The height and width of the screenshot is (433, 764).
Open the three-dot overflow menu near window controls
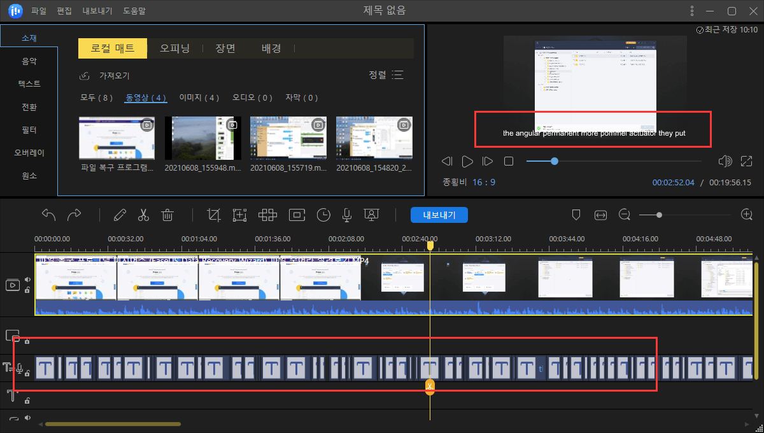click(691, 10)
